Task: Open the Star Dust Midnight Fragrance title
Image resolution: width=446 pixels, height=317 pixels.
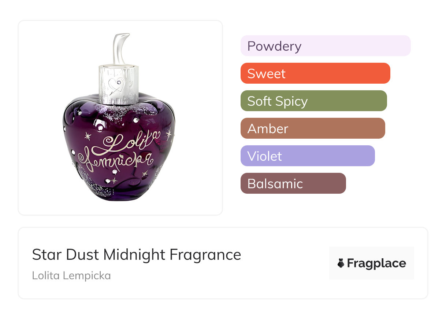Action: (x=137, y=255)
